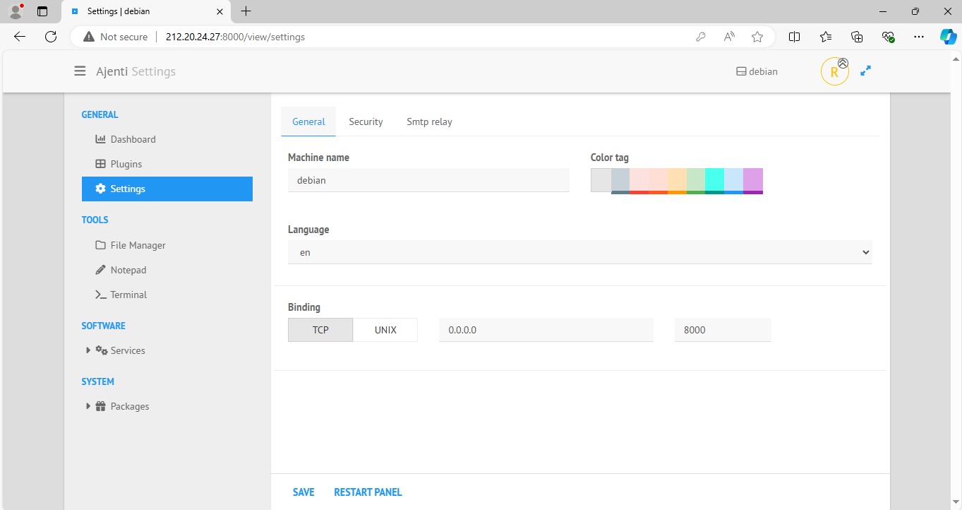Select the orange color tag
Viewport: 962px width, 510px height.
tap(677, 181)
